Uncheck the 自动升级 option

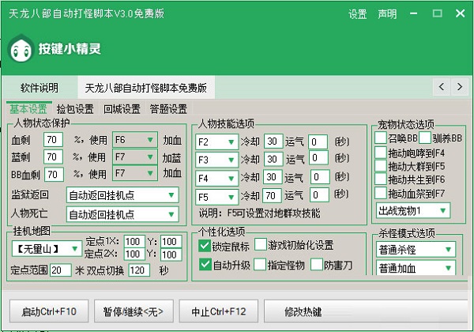(x=205, y=265)
